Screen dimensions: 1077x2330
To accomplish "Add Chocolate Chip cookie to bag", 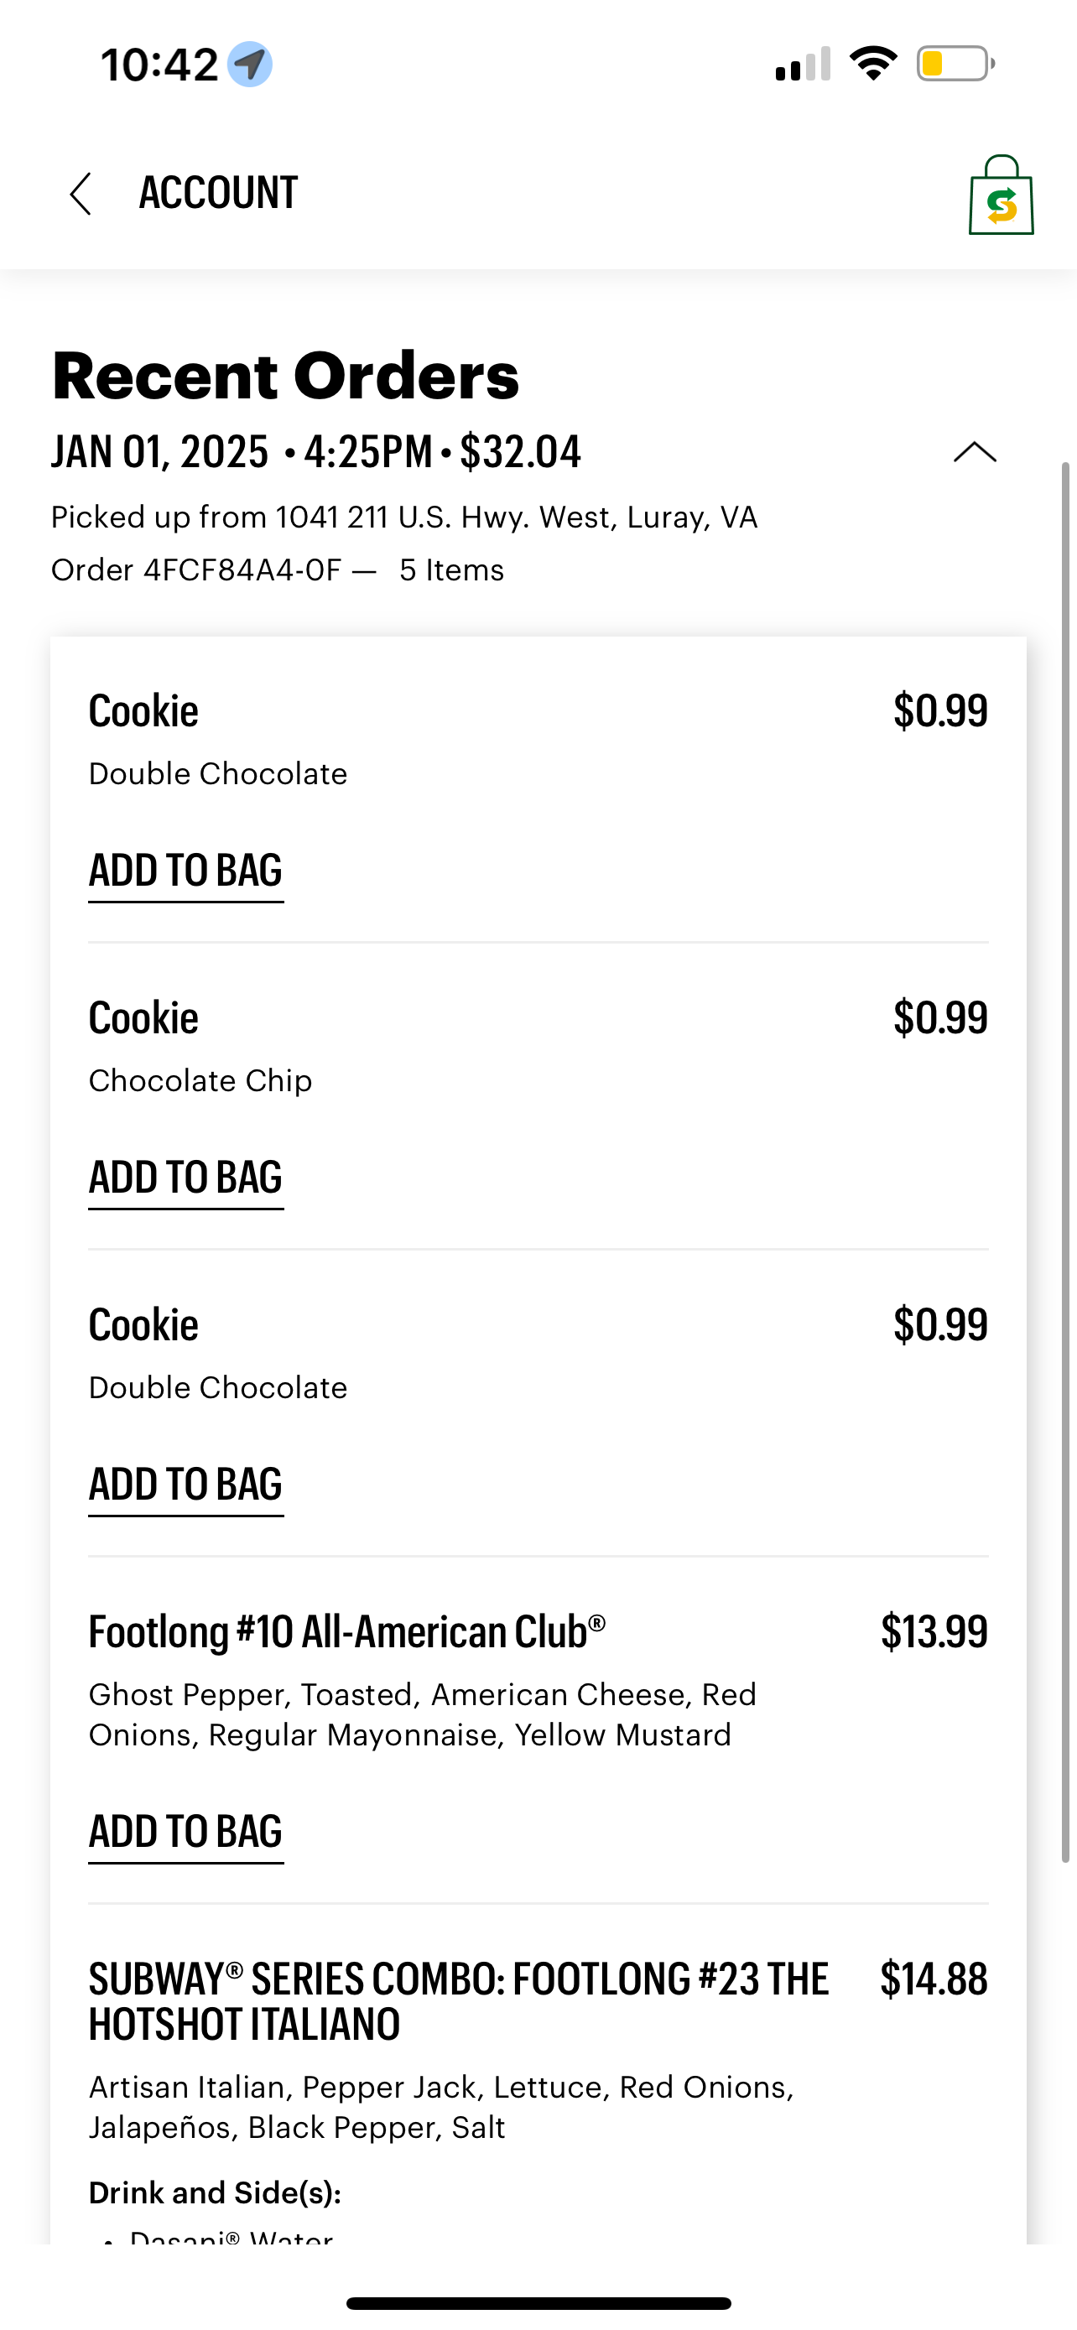I will 185,1178.
